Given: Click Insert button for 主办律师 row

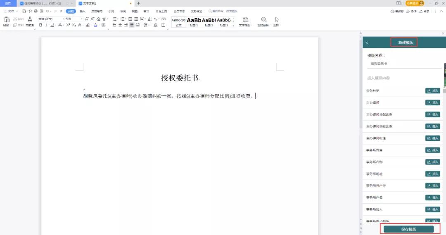Looking at the screenshot, I should pos(433,103).
